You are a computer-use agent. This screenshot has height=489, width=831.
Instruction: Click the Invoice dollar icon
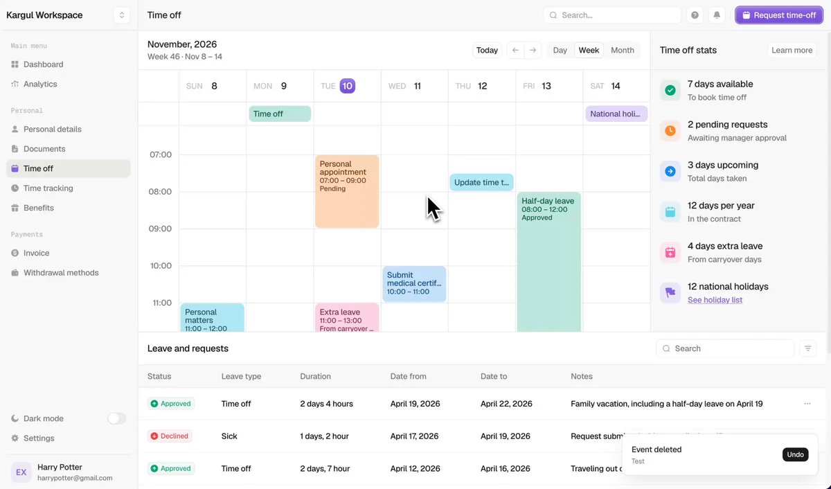pos(15,254)
